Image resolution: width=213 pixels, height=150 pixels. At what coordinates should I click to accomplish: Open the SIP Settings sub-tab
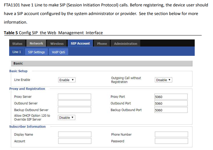point(36,52)
